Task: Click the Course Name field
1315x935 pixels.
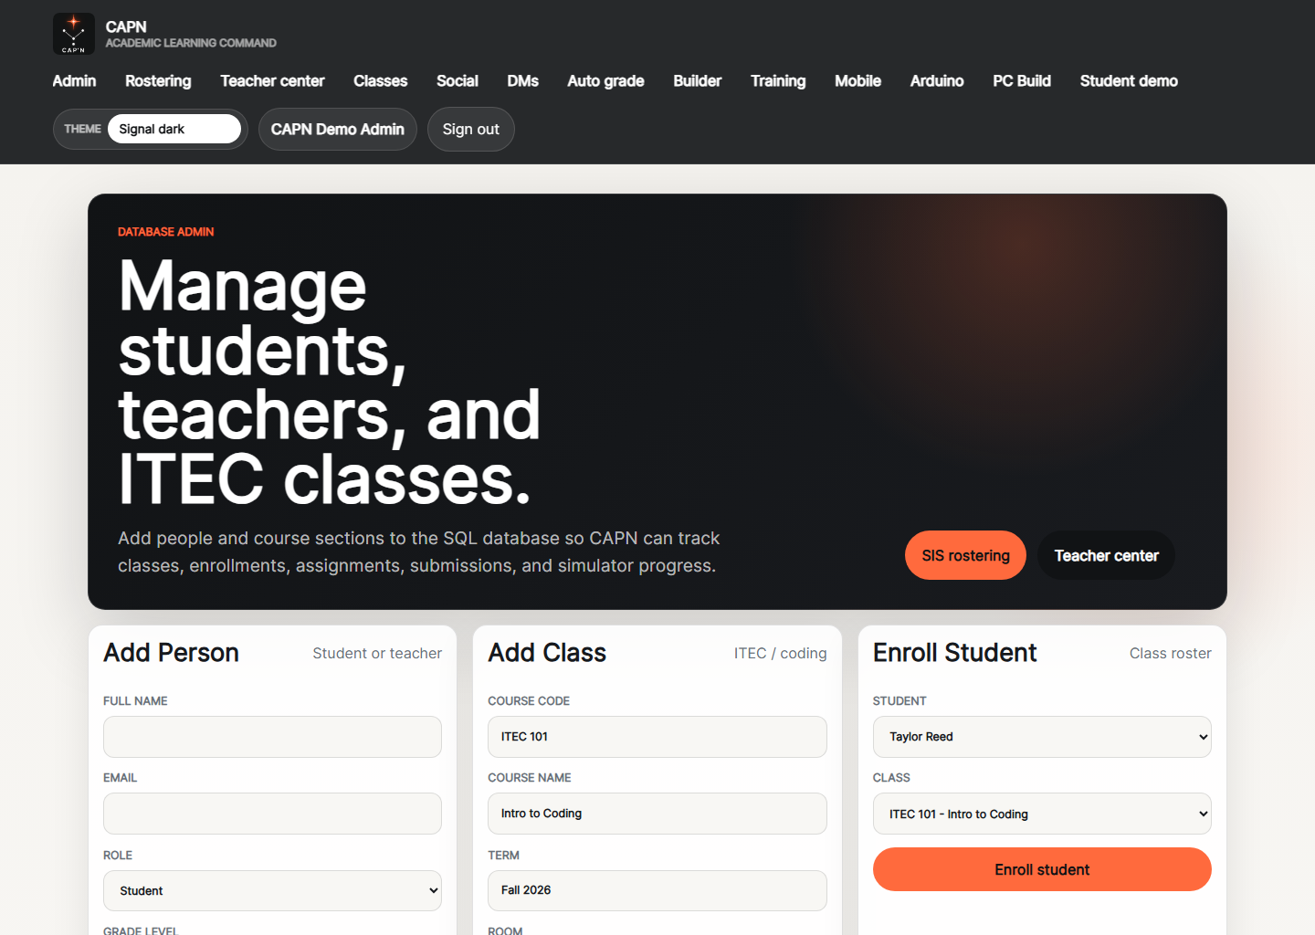Action: click(x=657, y=814)
